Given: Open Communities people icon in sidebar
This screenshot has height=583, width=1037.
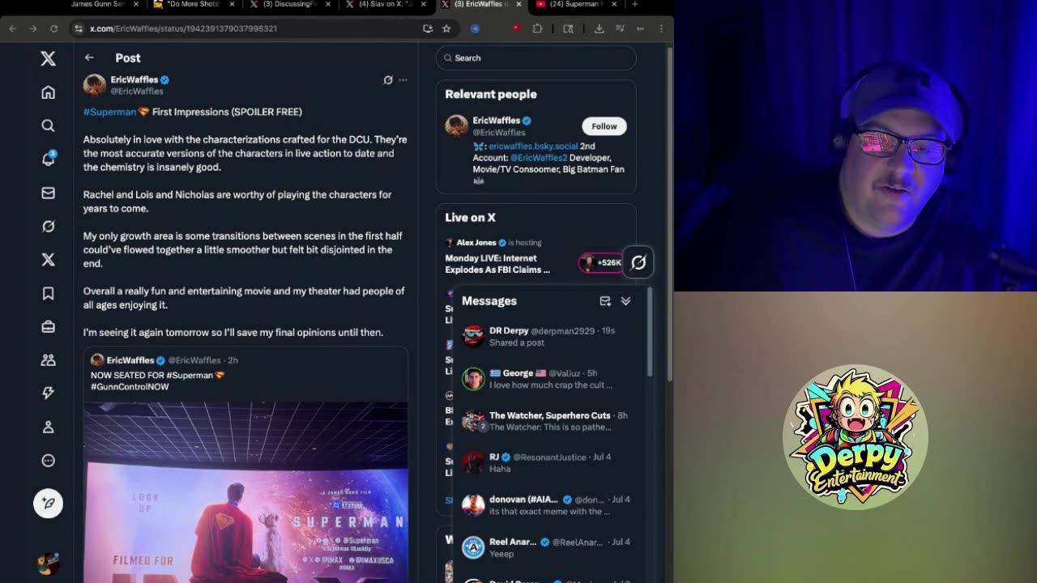Looking at the screenshot, I should point(48,360).
